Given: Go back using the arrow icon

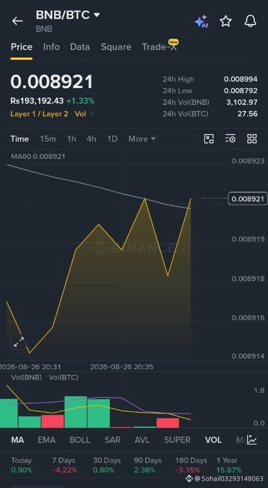Looking at the screenshot, I should tap(17, 21).
